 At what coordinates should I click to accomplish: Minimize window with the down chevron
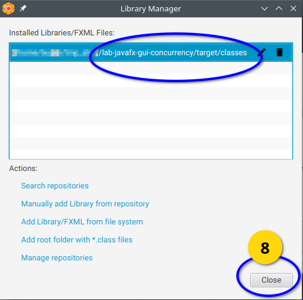pyautogui.click(x=265, y=8)
